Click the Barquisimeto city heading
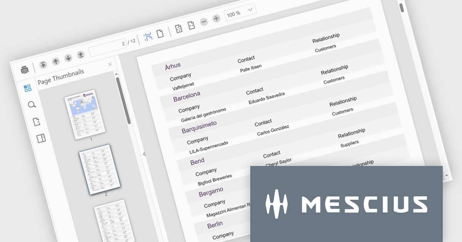The image size is (462, 242). pyautogui.click(x=199, y=127)
